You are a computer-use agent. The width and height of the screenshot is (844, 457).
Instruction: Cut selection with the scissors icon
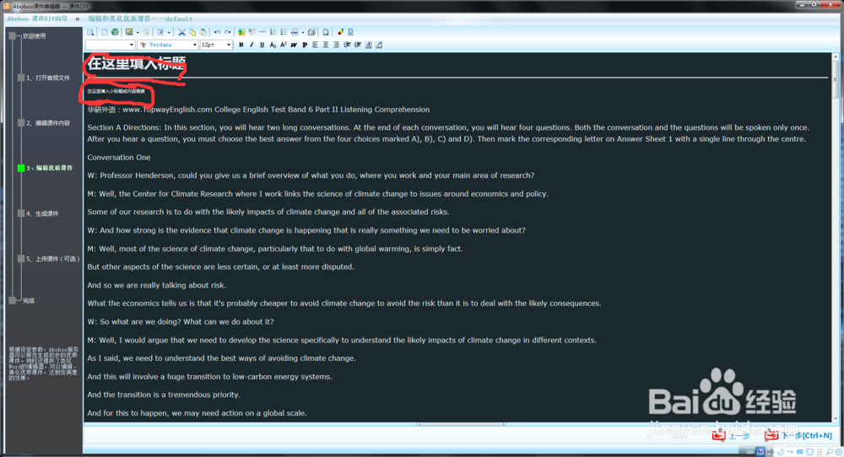[x=182, y=32]
